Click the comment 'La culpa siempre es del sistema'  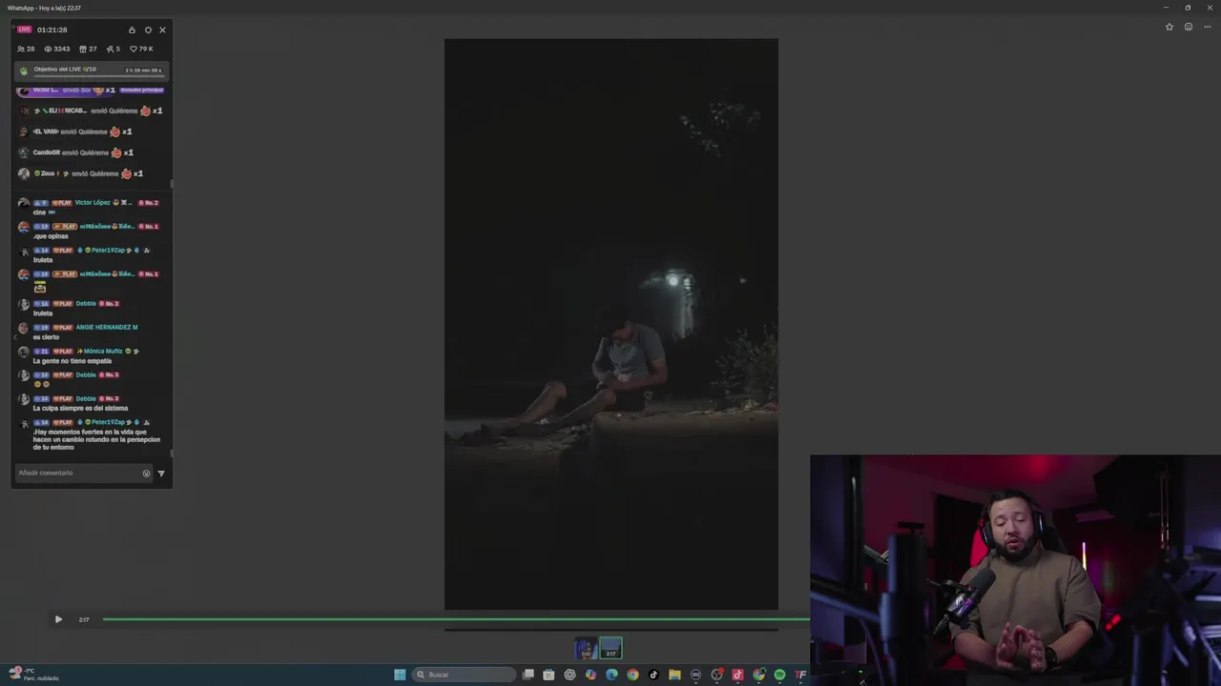tap(80, 408)
